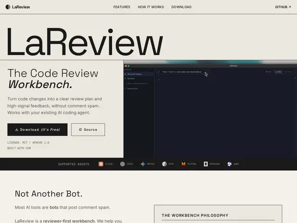The height and width of the screenshot is (223, 297).
Task: Open the Features section from the nav
Action: (122, 7)
